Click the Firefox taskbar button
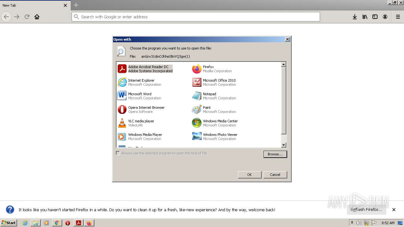Image resolution: width=404 pixels, height=227 pixels. [89, 223]
